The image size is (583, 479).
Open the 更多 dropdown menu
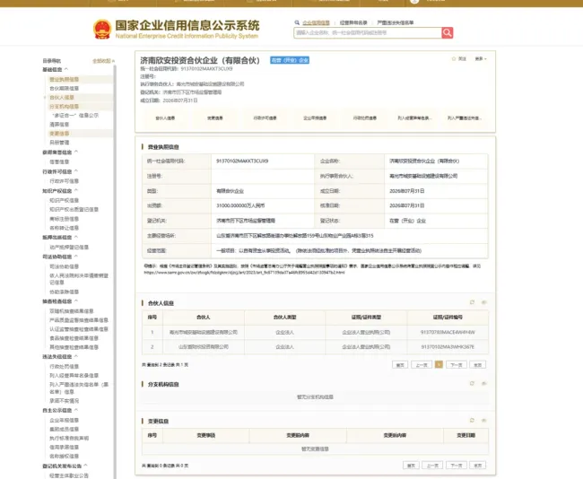(481, 59)
